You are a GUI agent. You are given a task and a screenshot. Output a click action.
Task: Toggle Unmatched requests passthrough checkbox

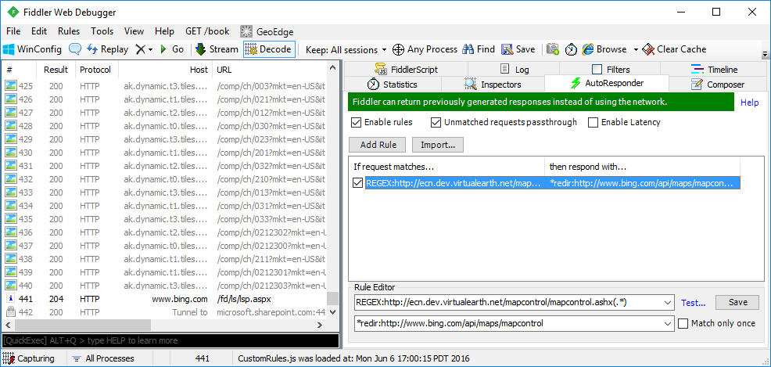(x=436, y=122)
